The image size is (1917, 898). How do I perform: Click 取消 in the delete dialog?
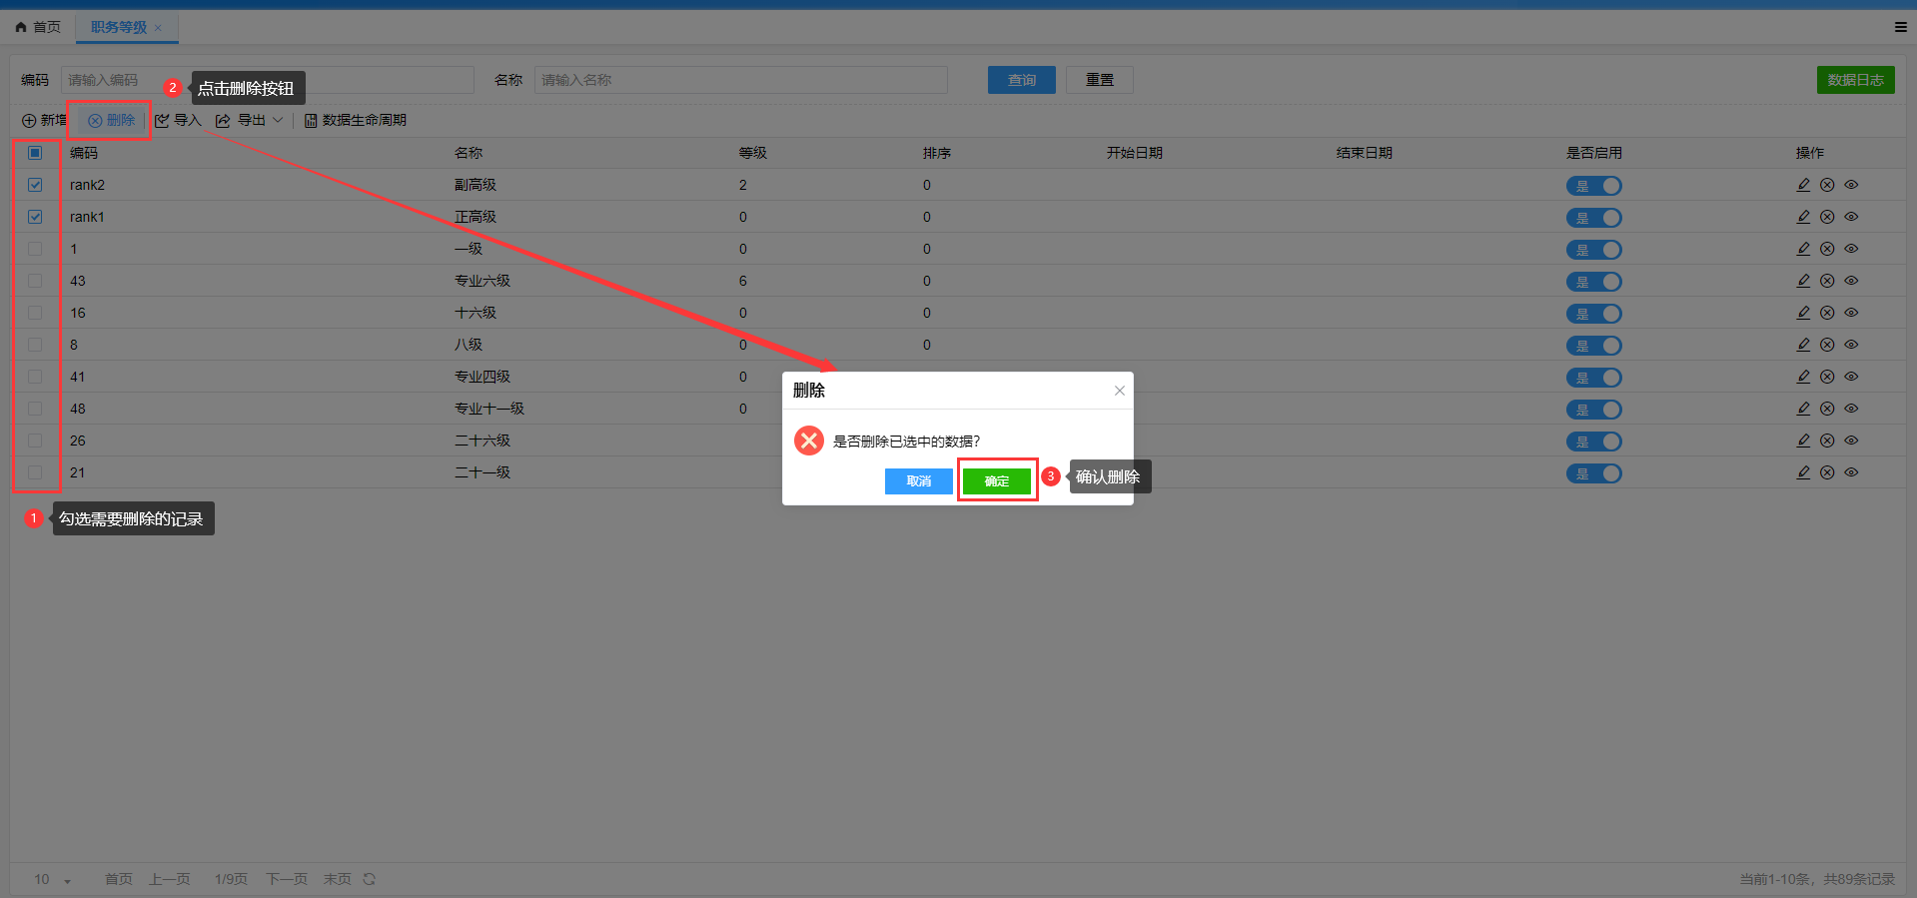[x=918, y=481]
